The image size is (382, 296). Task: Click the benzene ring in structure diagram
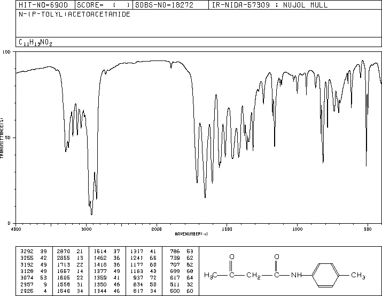tap(325, 275)
